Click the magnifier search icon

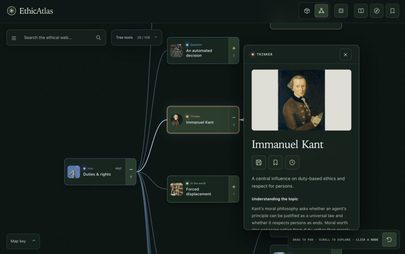98,38
